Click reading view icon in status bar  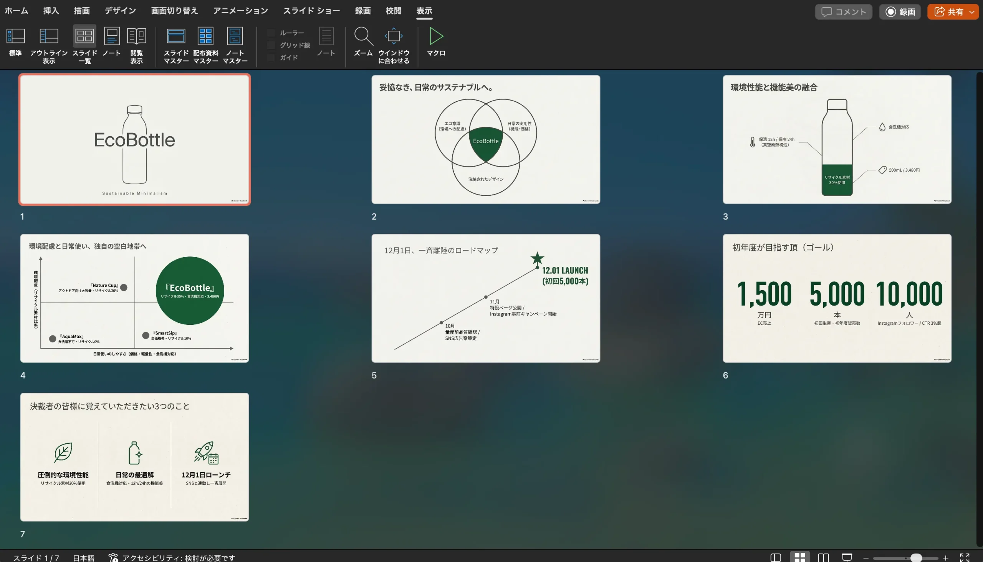point(823,557)
